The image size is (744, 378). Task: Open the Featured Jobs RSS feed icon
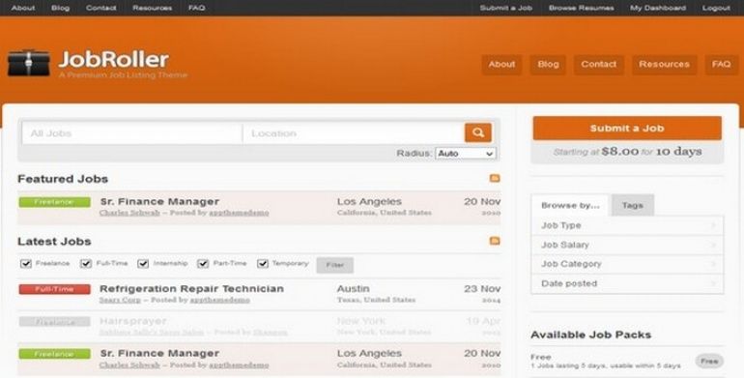[x=495, y=178]
